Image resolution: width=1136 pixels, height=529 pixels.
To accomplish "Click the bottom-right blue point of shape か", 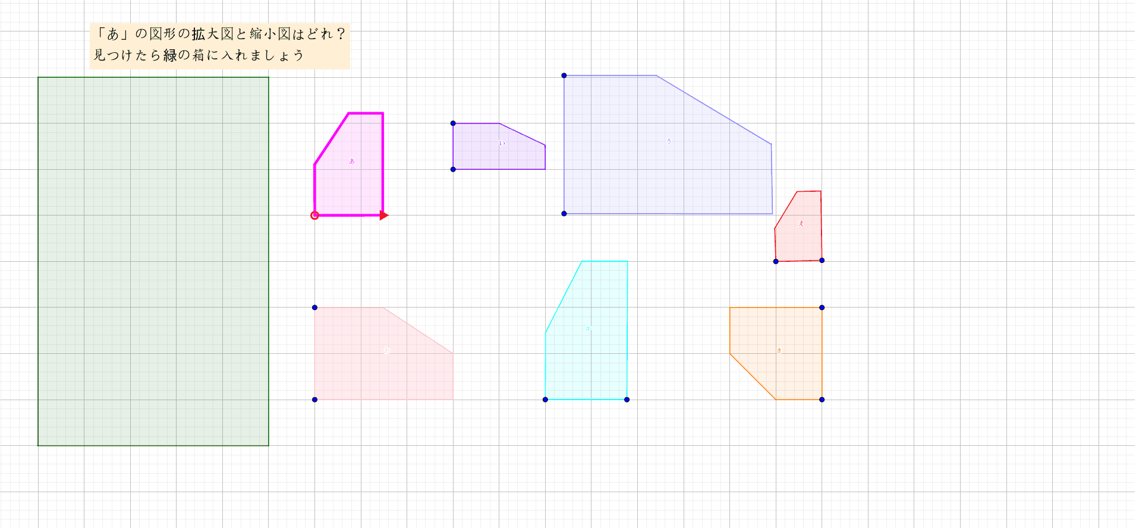I will [627, 400].
